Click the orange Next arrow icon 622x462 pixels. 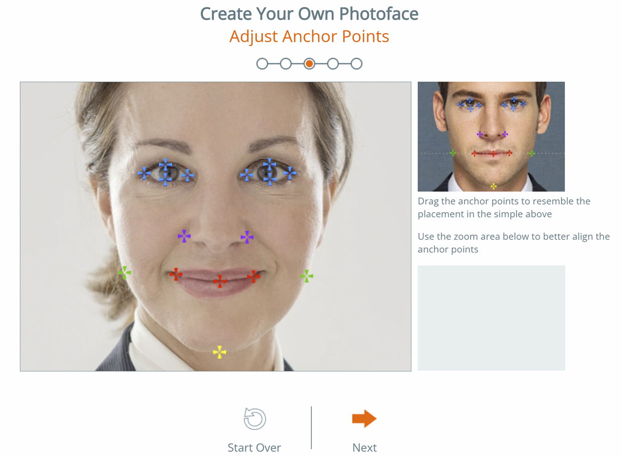(364, 419)
